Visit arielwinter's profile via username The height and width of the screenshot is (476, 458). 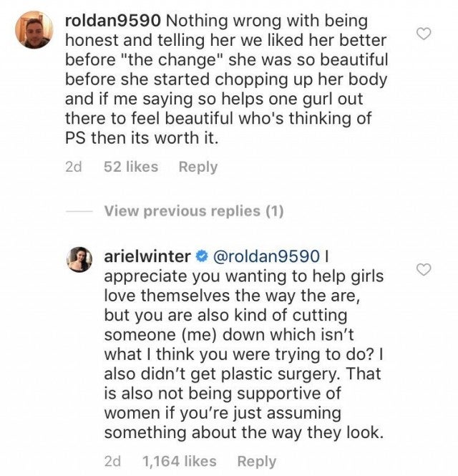tap(148, 257)
